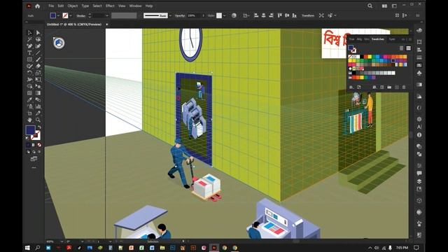The height and width of the screenshot is (252, 448).
Task: Select the Magic Wand tool
Action: click(x=29, y=39)
